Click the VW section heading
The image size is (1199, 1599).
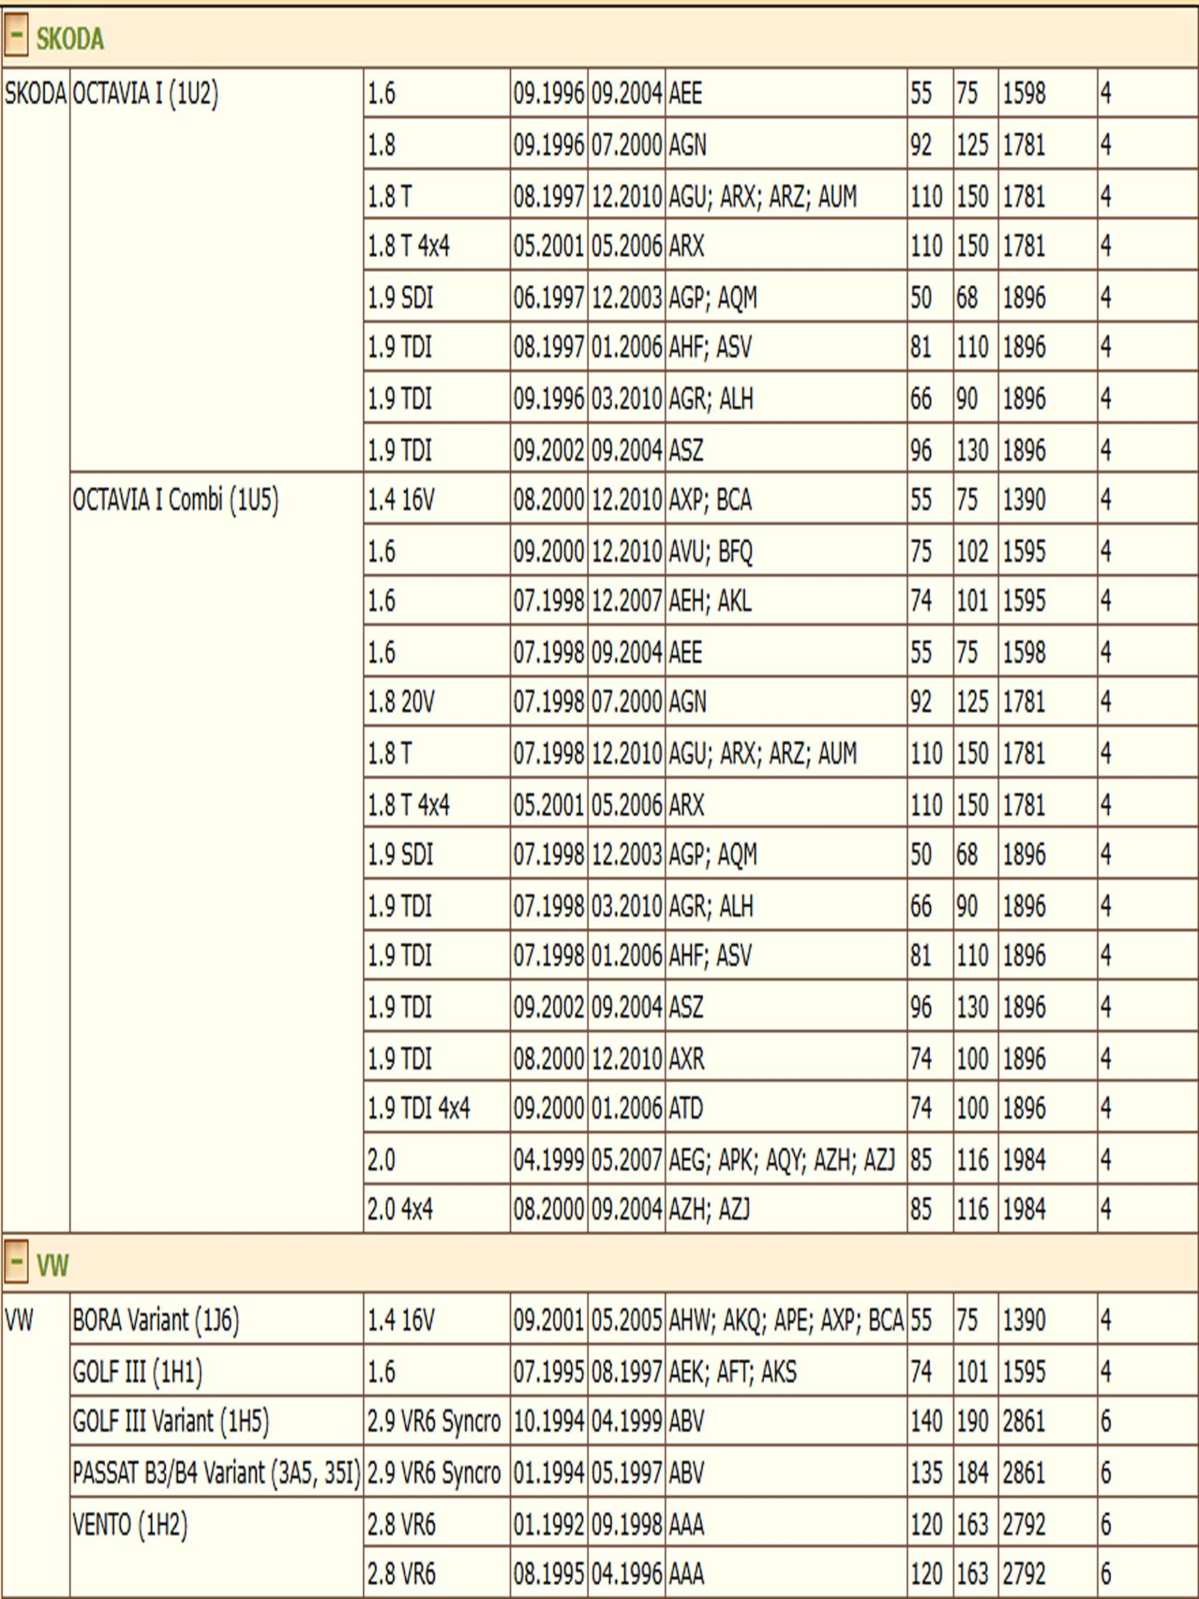(52, 1265)
